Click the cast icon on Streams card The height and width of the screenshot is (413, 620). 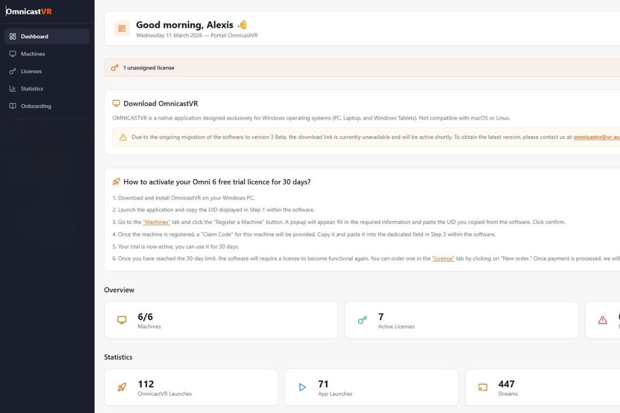click(x=483, y=387)
